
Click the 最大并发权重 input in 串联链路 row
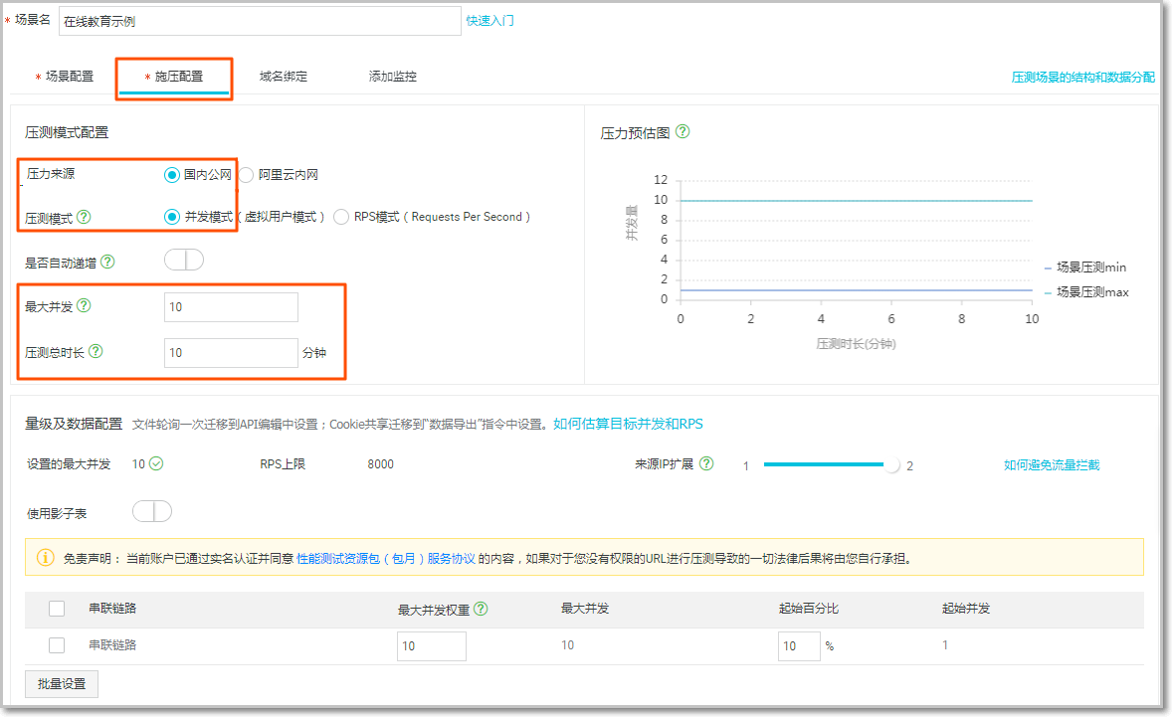click(431, 646)
